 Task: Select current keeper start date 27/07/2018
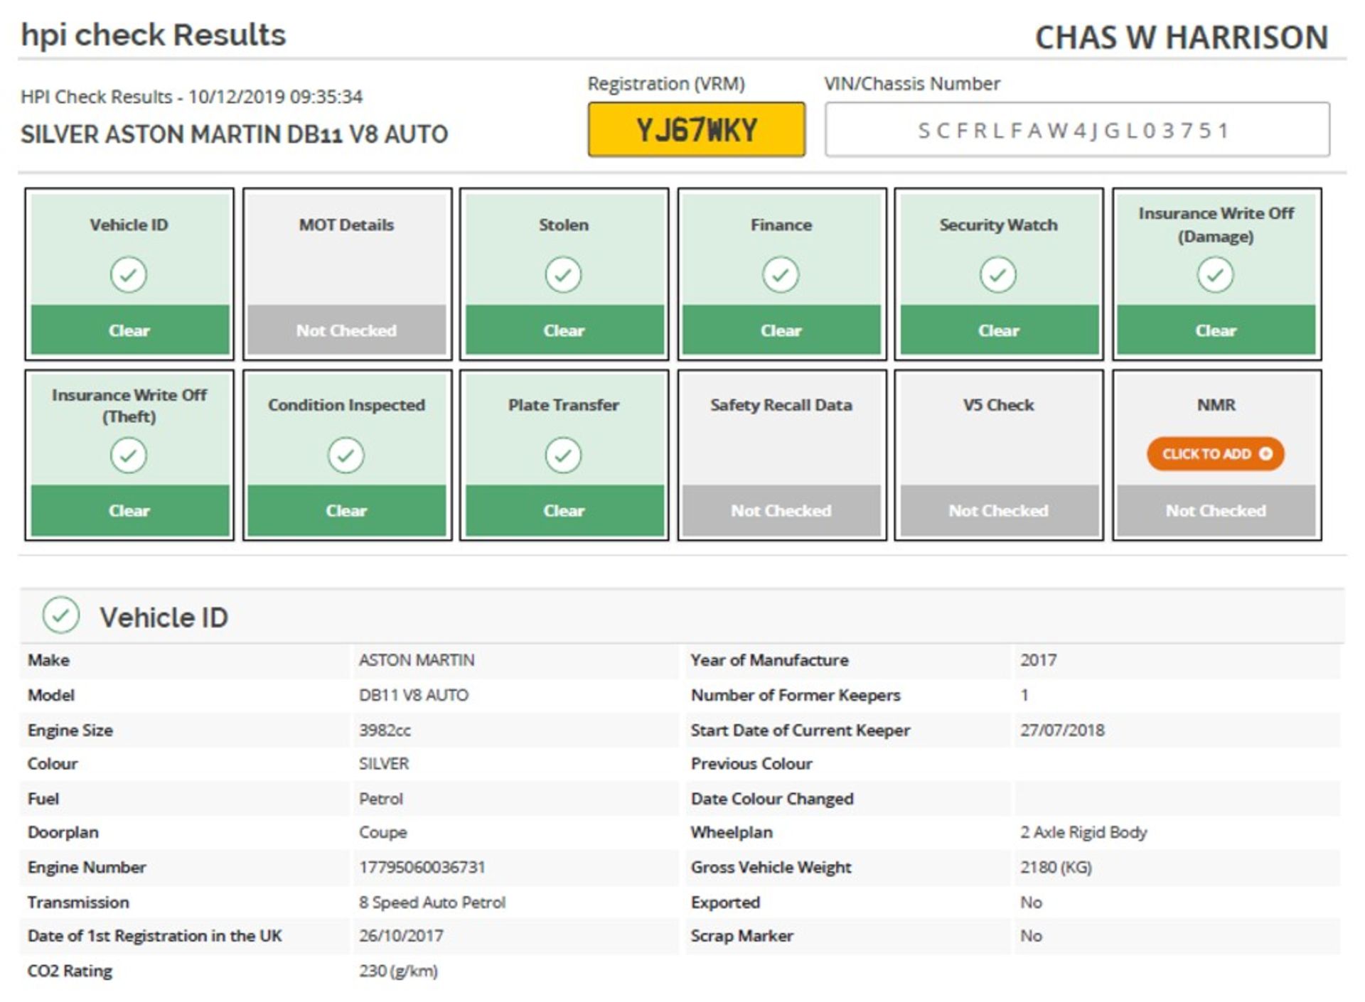[1063, 730]
